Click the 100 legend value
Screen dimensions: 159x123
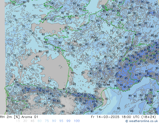click(77, 121)
